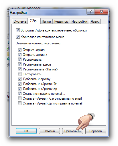This screenshot has height=146, width=118.
Task: Switch to the Редактор tab
Action: [x=61, y=21]
